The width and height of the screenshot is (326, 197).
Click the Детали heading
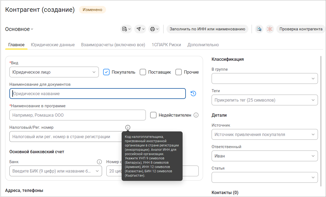coord(219,115)
